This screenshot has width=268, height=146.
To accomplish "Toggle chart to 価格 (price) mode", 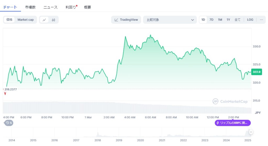I will (x=9, y=20).
